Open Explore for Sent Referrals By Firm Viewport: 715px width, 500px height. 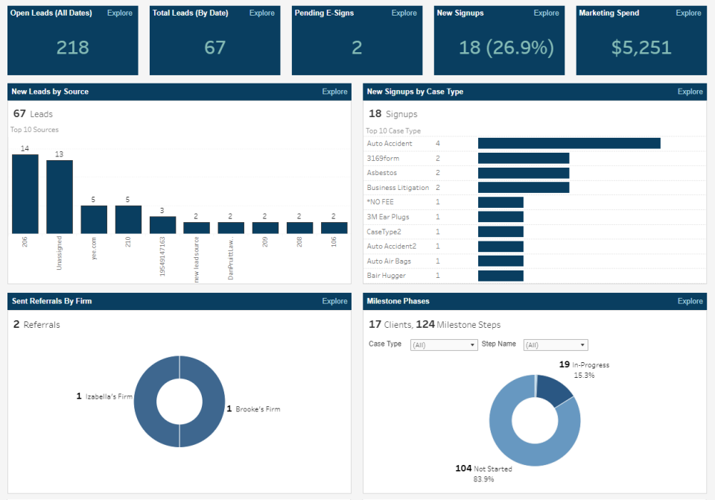[334, 301]
